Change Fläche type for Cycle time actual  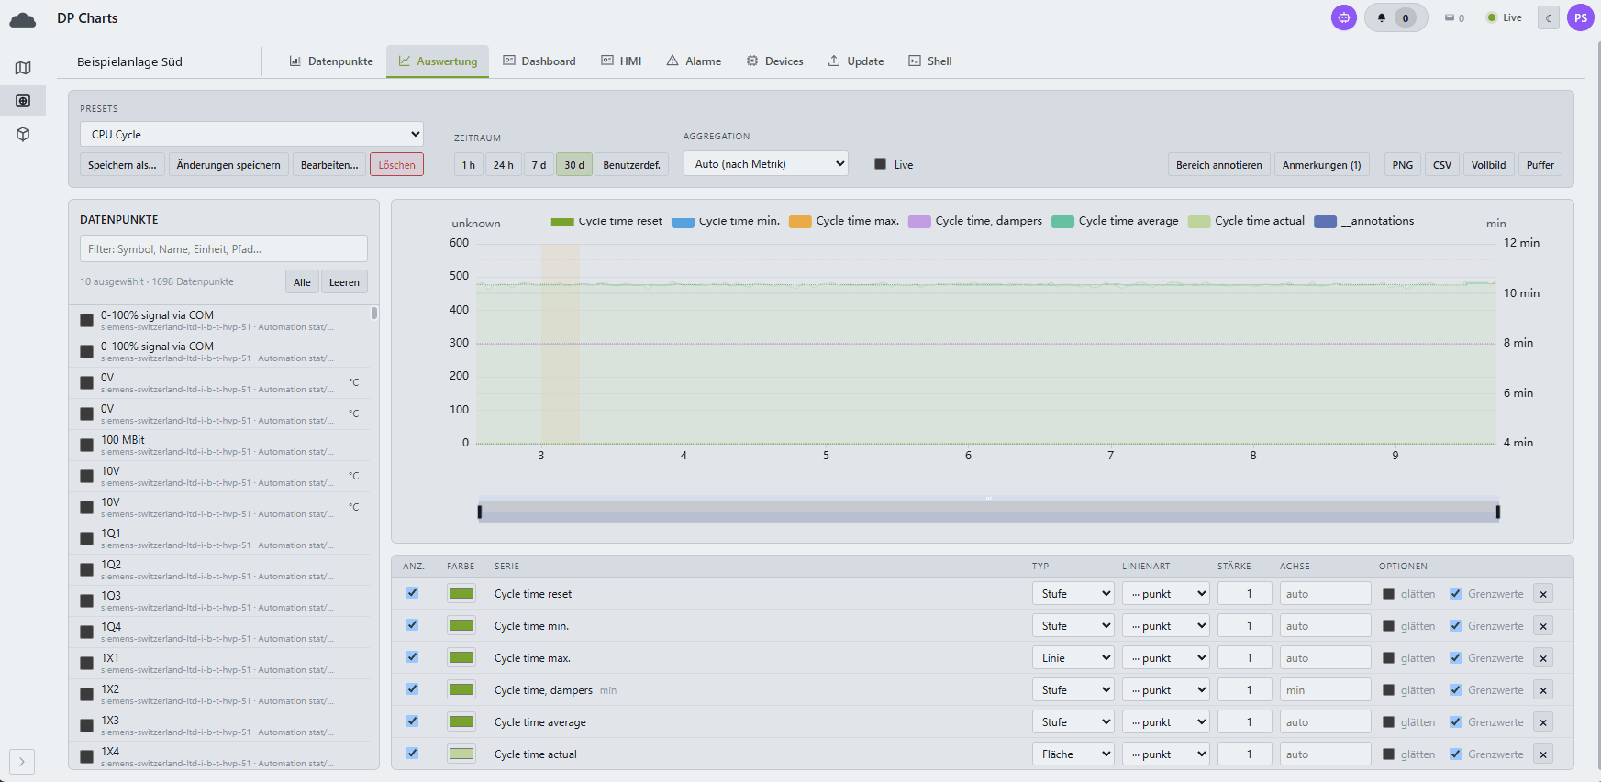1073,754
